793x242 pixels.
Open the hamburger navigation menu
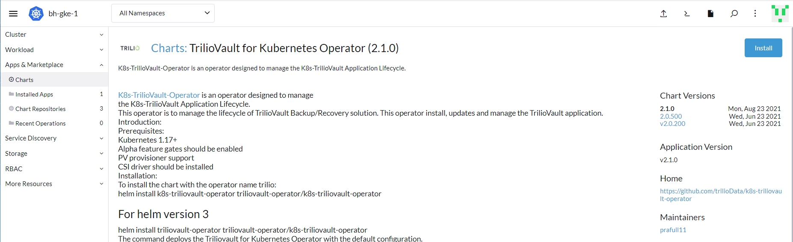click(x=13, y=14)
